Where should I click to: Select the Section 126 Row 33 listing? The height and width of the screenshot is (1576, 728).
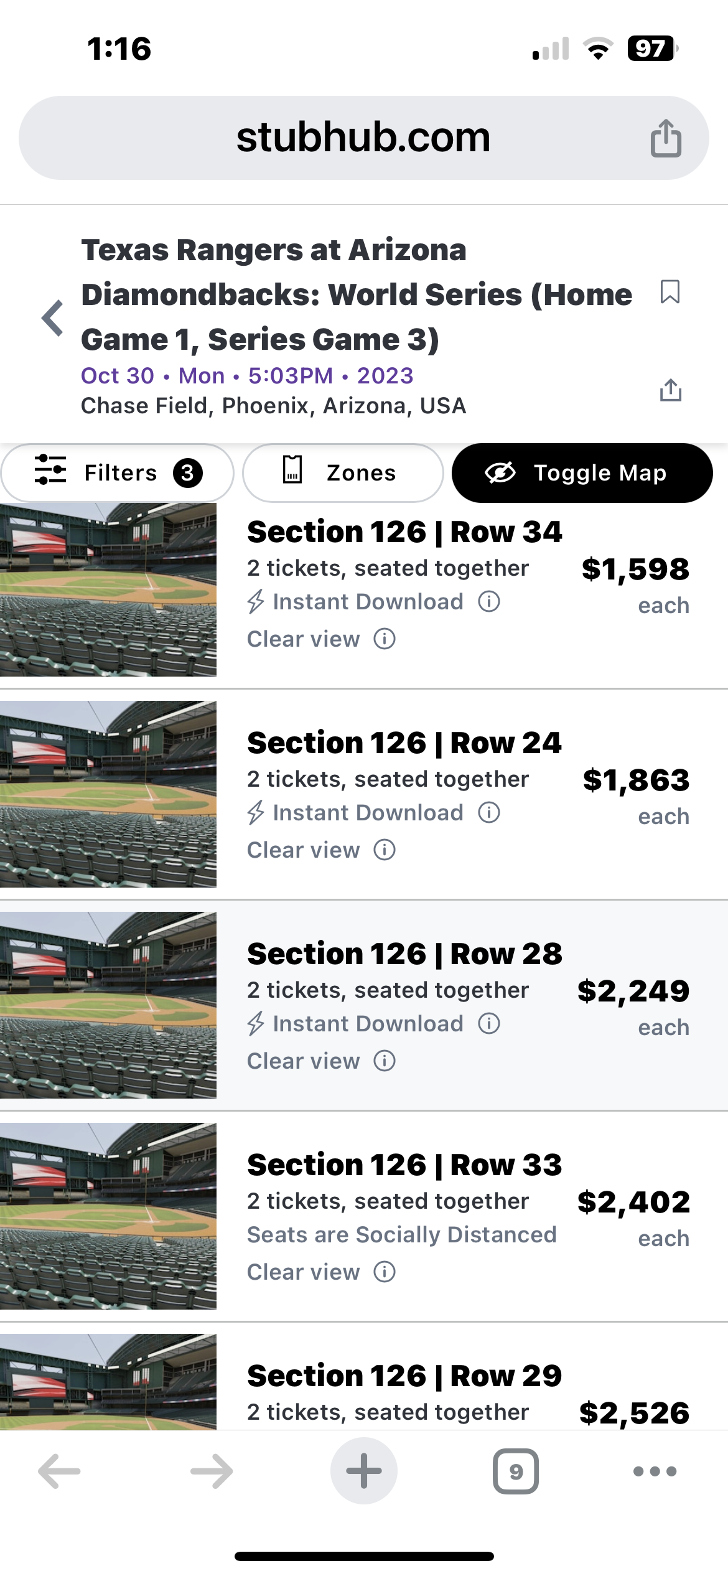point(404,1165)
